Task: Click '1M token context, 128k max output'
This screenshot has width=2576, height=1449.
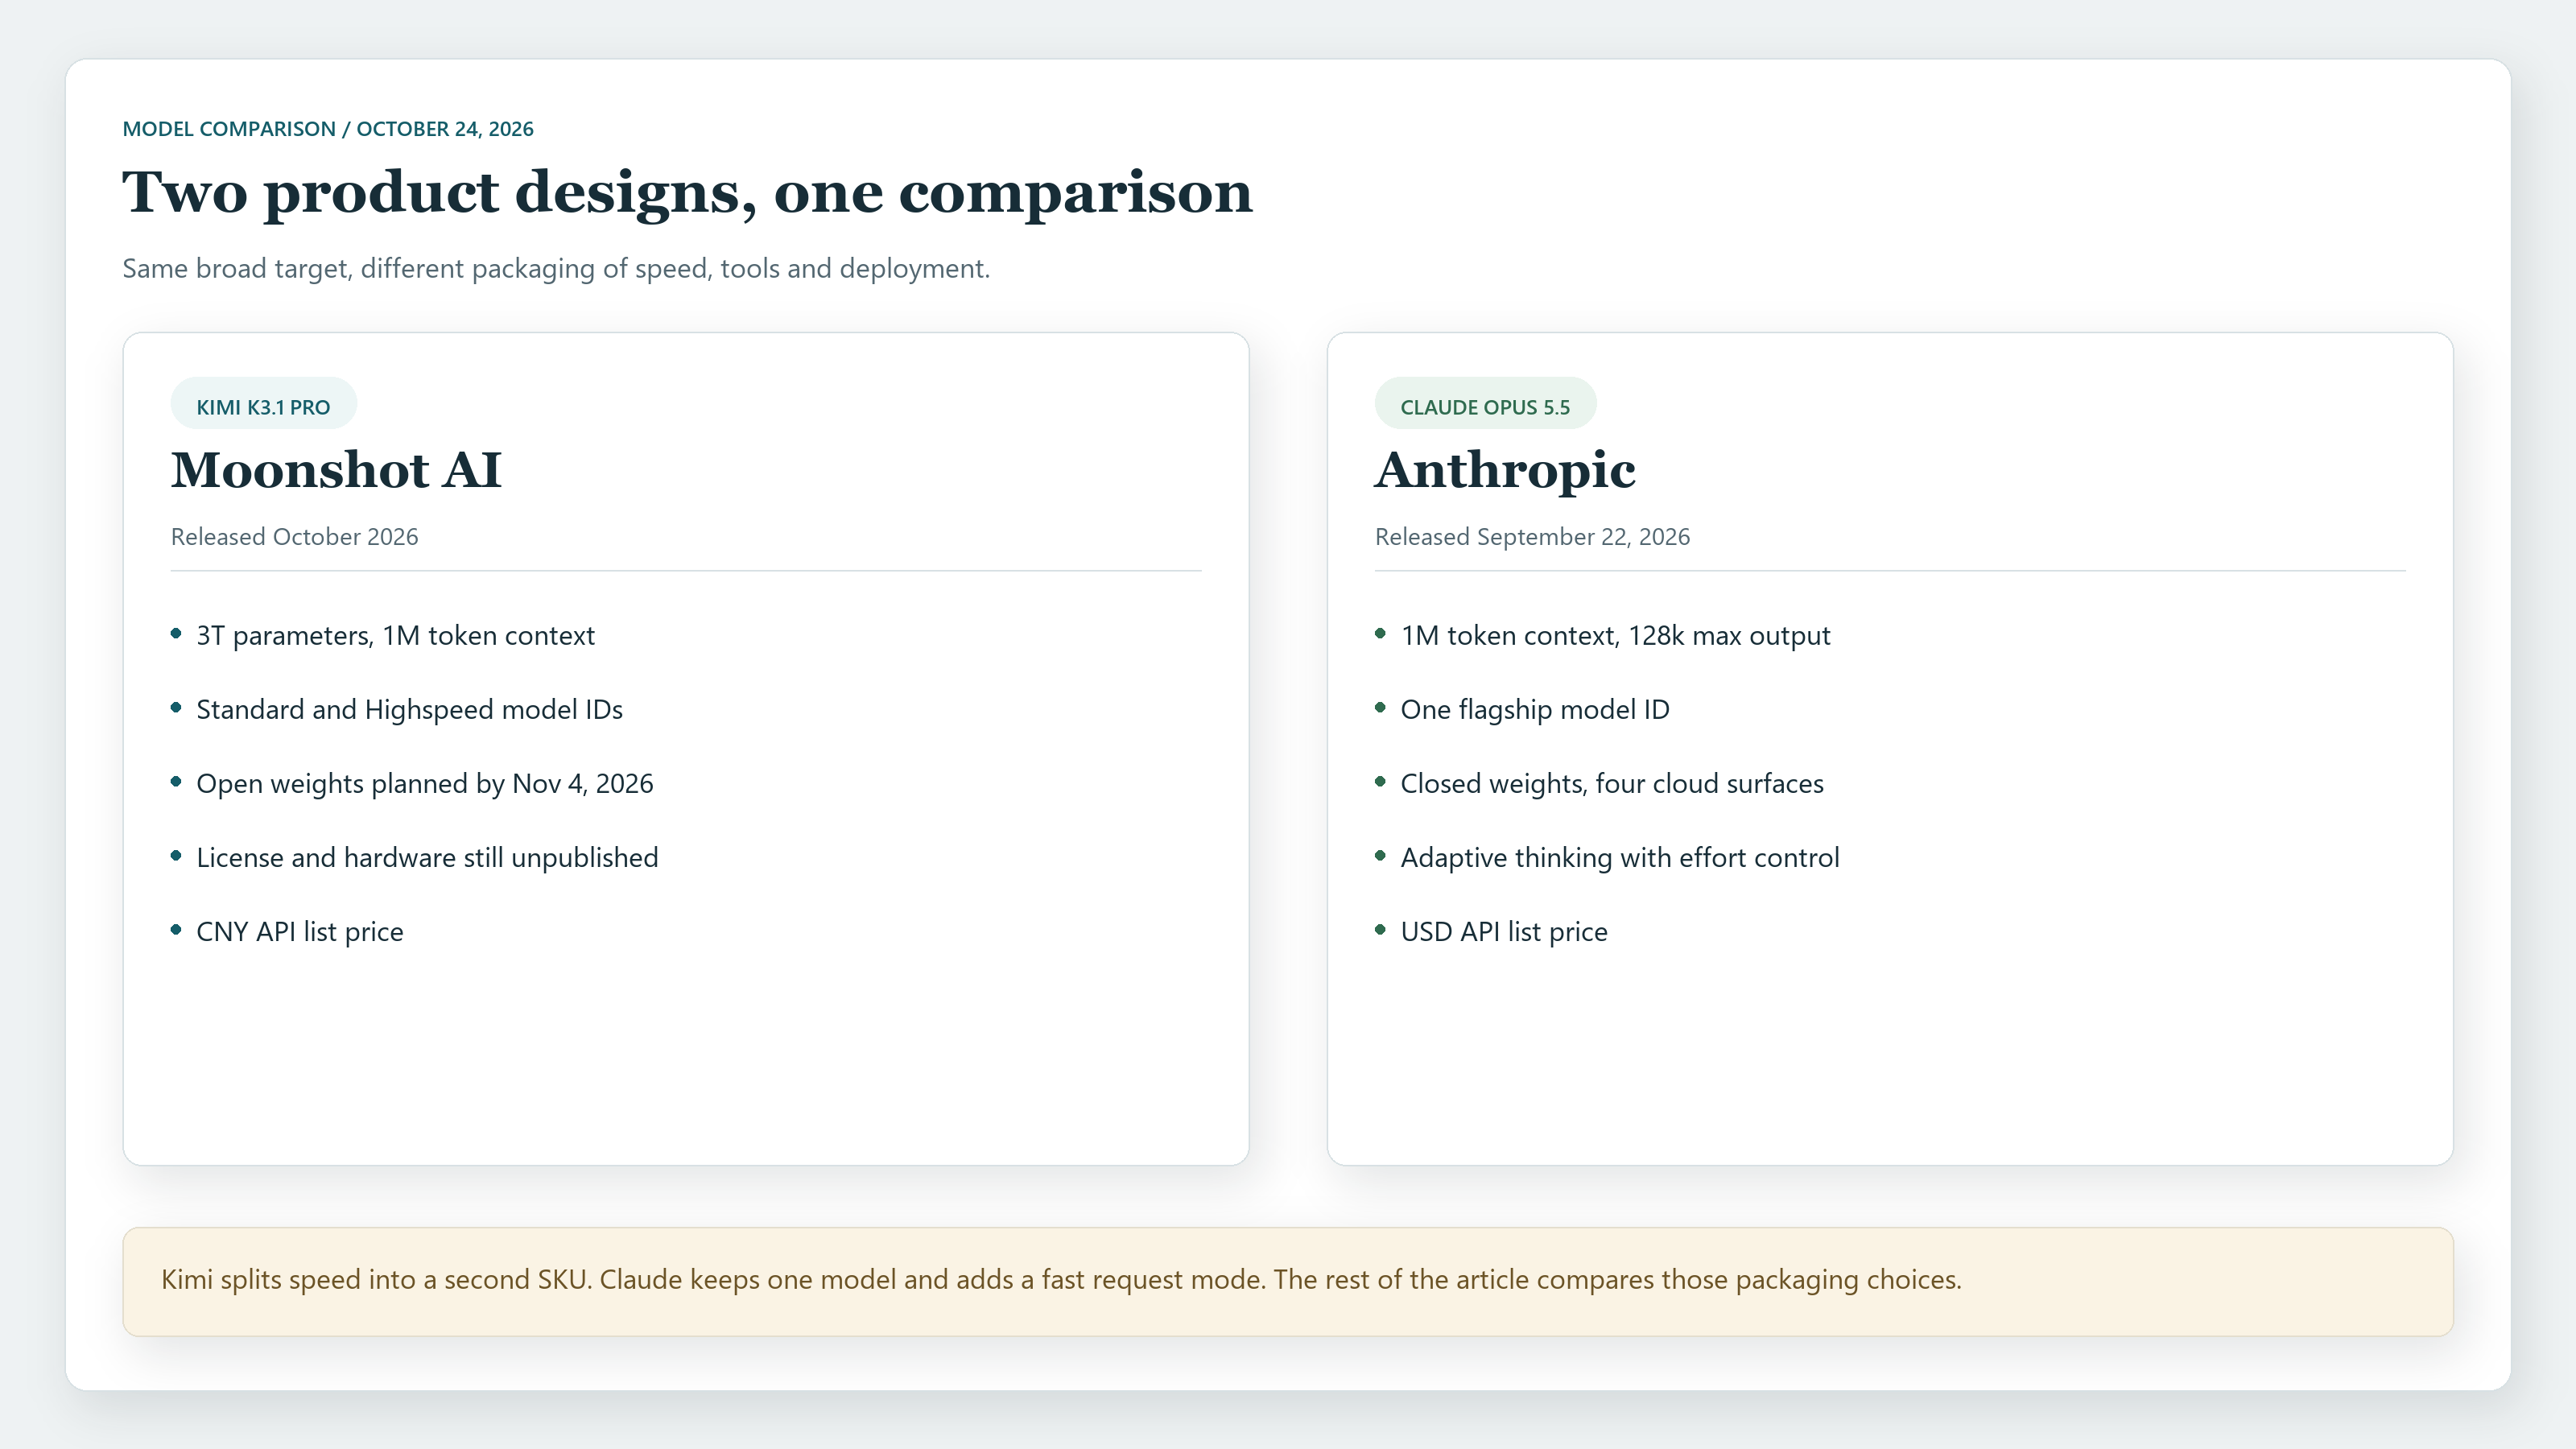Action: (1615, 636)
